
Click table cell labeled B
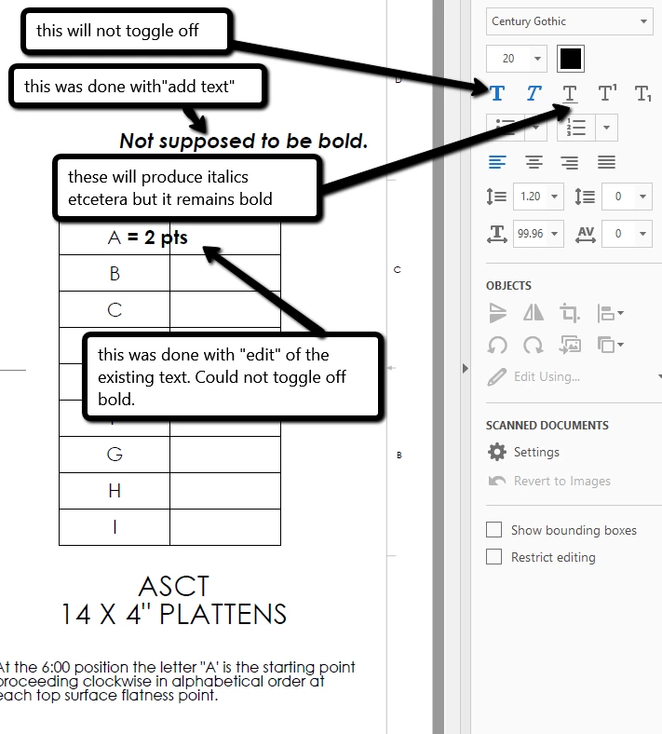pyautogui.click(x=115, y=273)
